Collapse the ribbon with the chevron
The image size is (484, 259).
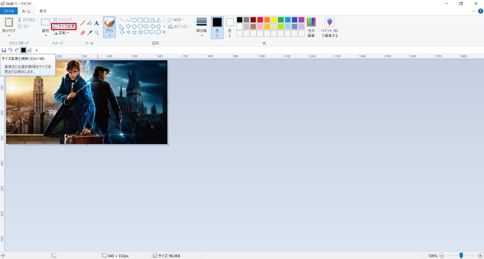coord(474,11)
